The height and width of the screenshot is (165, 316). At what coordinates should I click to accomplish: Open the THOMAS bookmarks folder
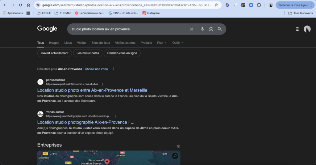point(63,13)
